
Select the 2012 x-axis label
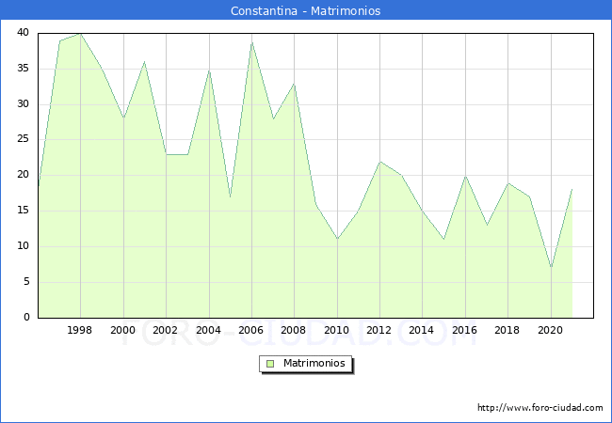point(379,330)
